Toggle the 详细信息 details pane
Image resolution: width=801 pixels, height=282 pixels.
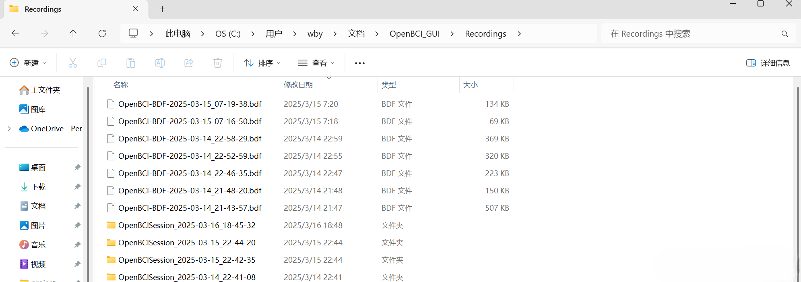768,63
